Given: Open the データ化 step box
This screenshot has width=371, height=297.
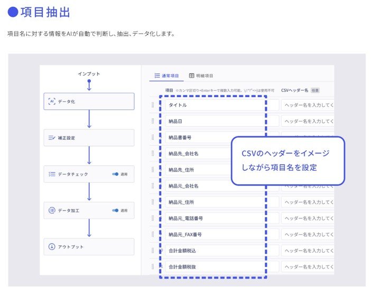Looking at the screenshot, I should [89, 101].
